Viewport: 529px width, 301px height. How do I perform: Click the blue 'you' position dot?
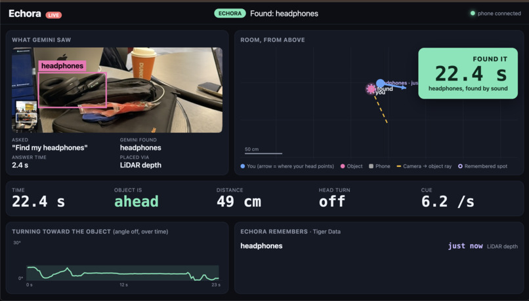380,82
